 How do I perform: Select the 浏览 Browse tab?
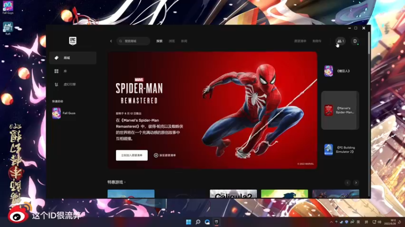click(x=172, y=41)
